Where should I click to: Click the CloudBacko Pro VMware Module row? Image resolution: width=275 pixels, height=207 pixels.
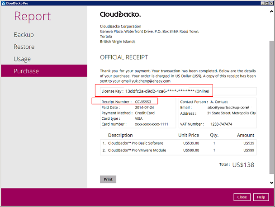[178, 151]
